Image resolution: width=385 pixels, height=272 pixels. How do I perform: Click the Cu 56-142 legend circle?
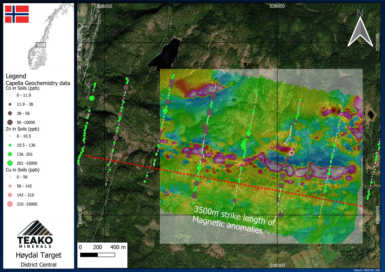click(10, 186)
